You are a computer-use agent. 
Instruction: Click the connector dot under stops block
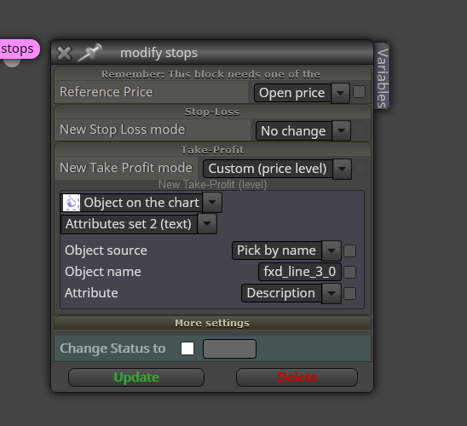point(12,62)
